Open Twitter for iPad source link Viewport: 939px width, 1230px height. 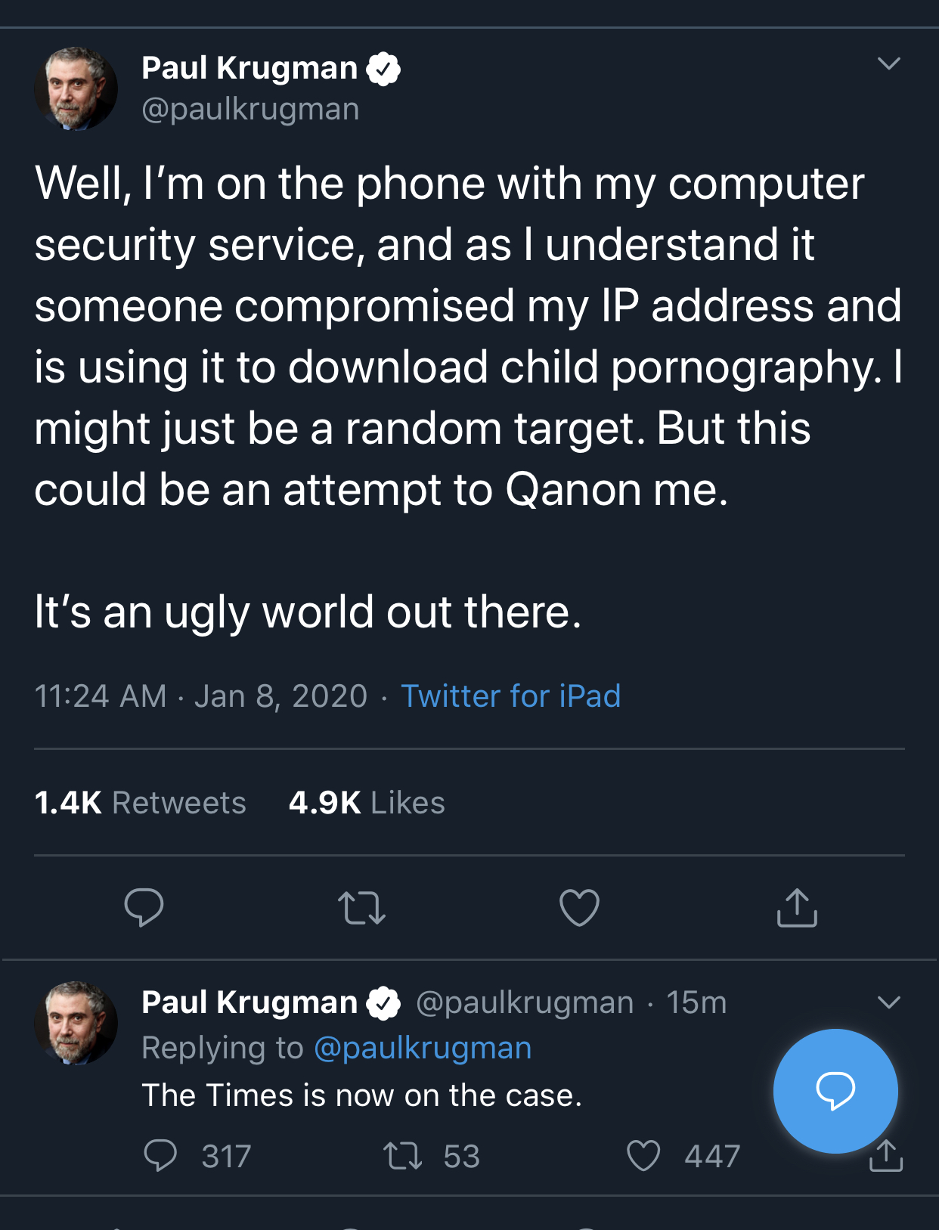510,696
